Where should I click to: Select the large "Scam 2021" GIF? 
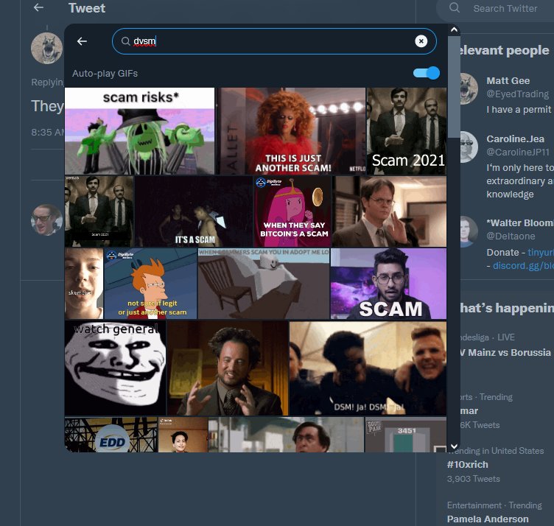[x=407, y=131]
